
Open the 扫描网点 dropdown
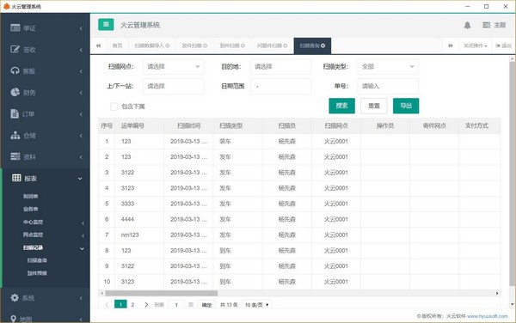coord(174,67)
